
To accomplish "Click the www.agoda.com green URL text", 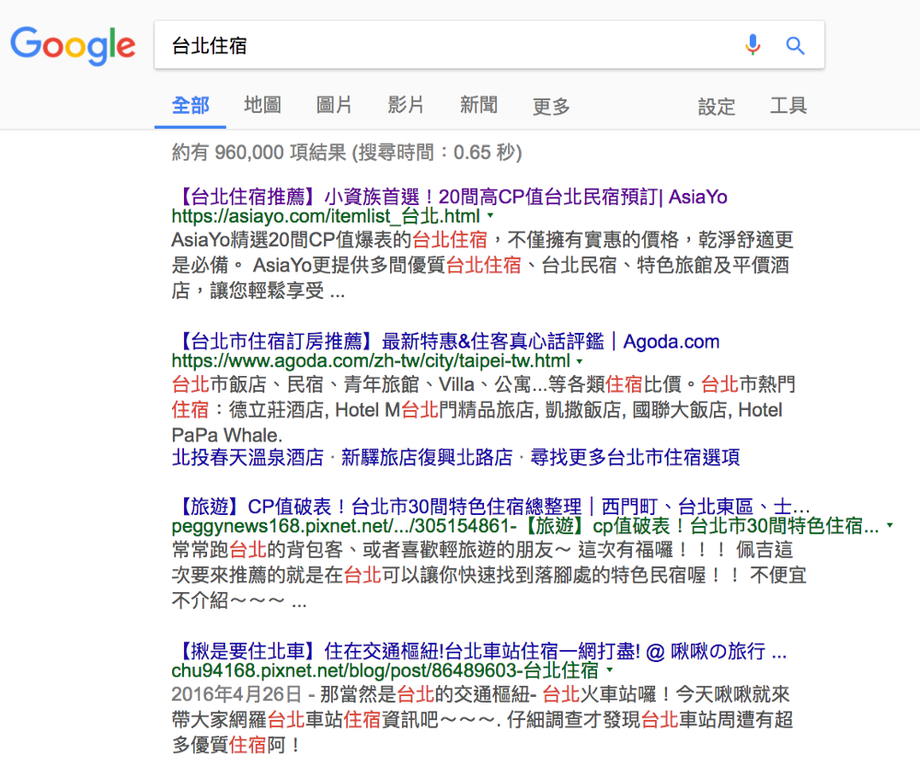I will [371, 360].
